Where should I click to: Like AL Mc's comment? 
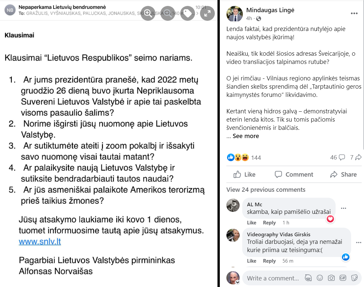[x=251, y=223]
